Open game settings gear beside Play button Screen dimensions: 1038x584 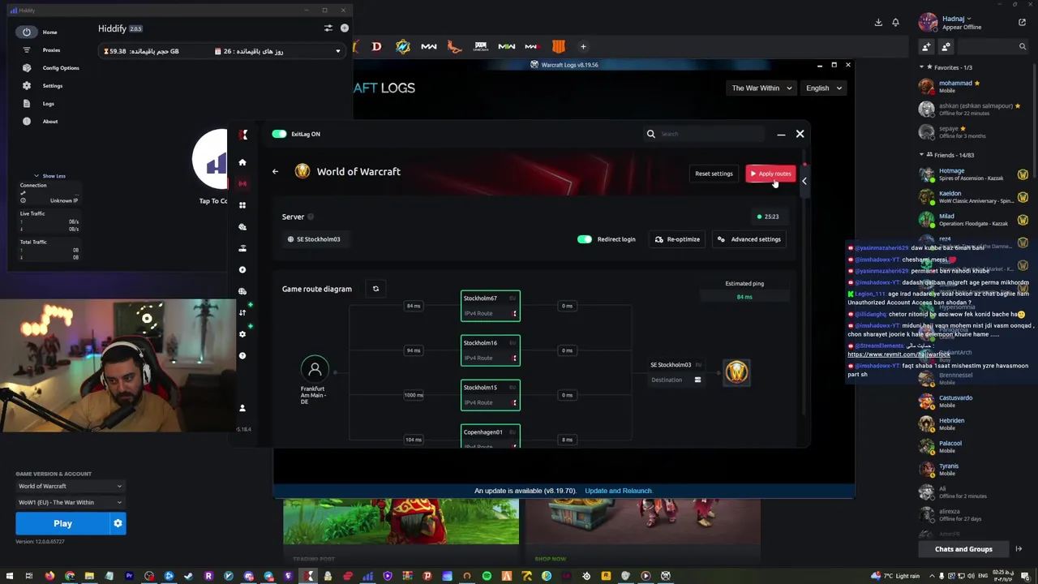(118, 523)
